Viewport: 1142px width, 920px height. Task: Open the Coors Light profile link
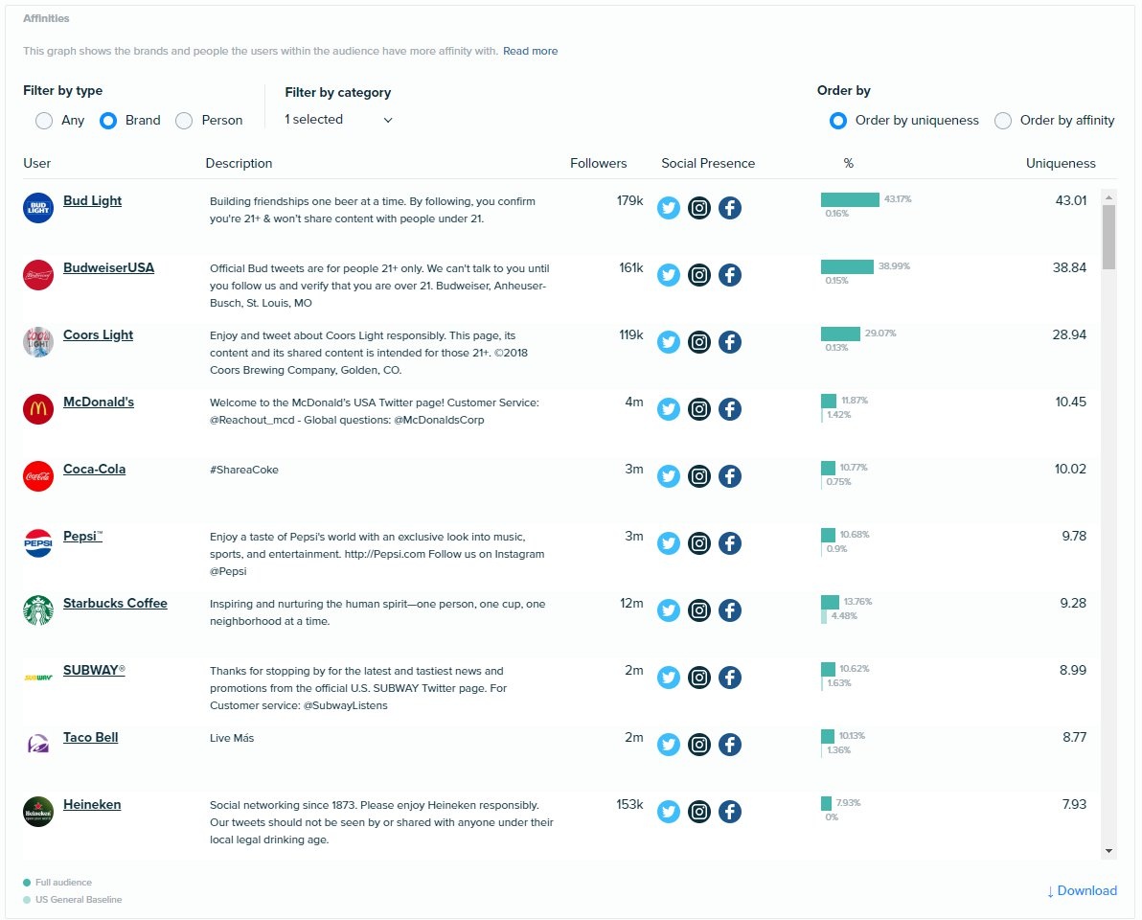tap(99, 334)
